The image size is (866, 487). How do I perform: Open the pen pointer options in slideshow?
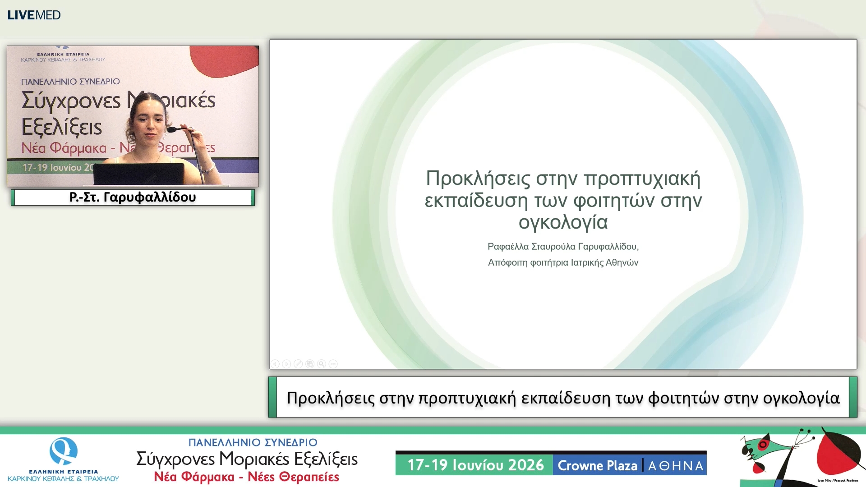click(298, 364)
